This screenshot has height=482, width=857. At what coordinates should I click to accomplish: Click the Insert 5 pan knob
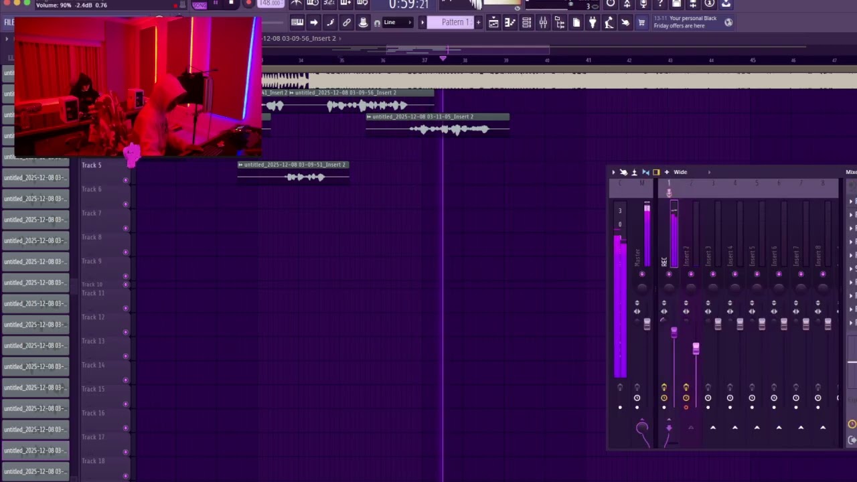(x=757, y=287)
